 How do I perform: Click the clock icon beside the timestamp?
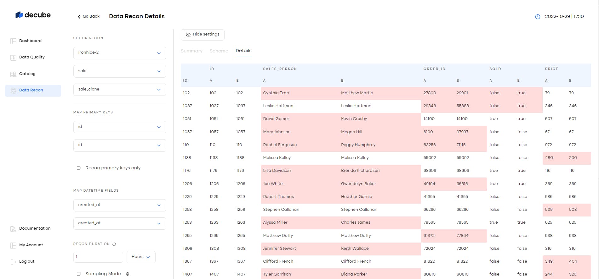[x=538, y=17]
